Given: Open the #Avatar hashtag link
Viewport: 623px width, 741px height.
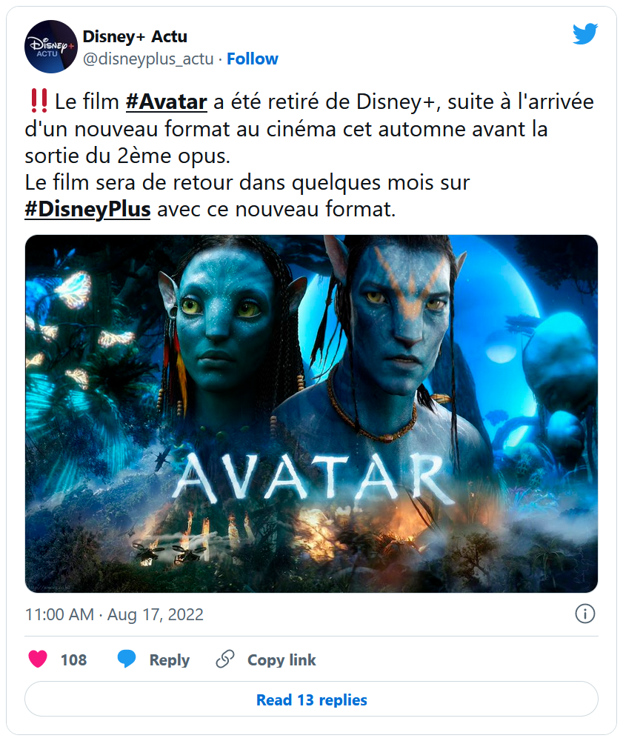Looking at the screenshot, I should [166, 102].
